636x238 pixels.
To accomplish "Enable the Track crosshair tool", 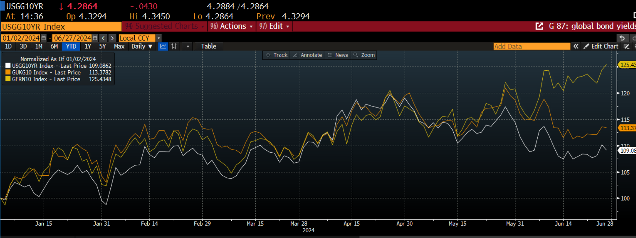I will (x=277, y=55).
